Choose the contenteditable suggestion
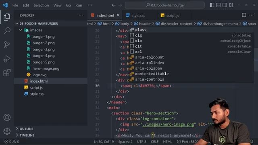Viewport: 258px width, 145px height. (191, 74)
